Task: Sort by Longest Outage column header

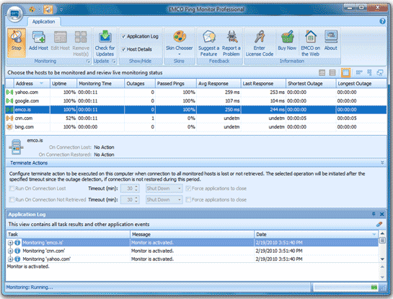Action: pos(361,84)
